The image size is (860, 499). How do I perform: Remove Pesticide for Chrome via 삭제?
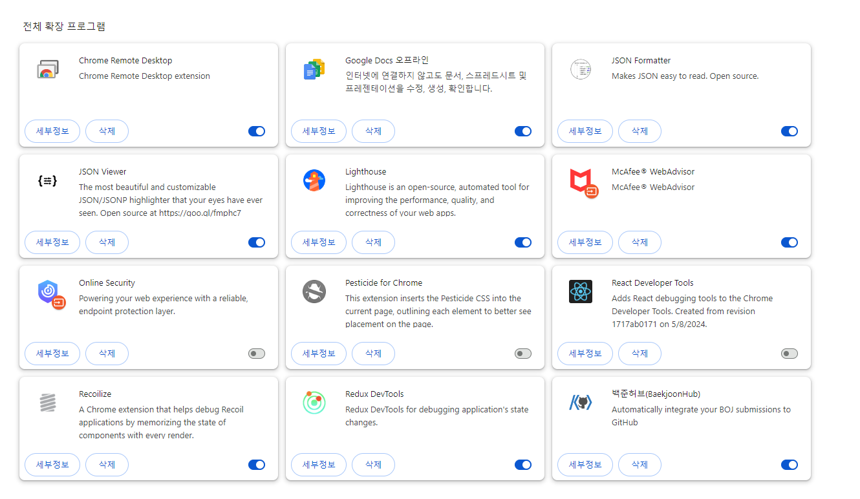click(x=373, y=354)
